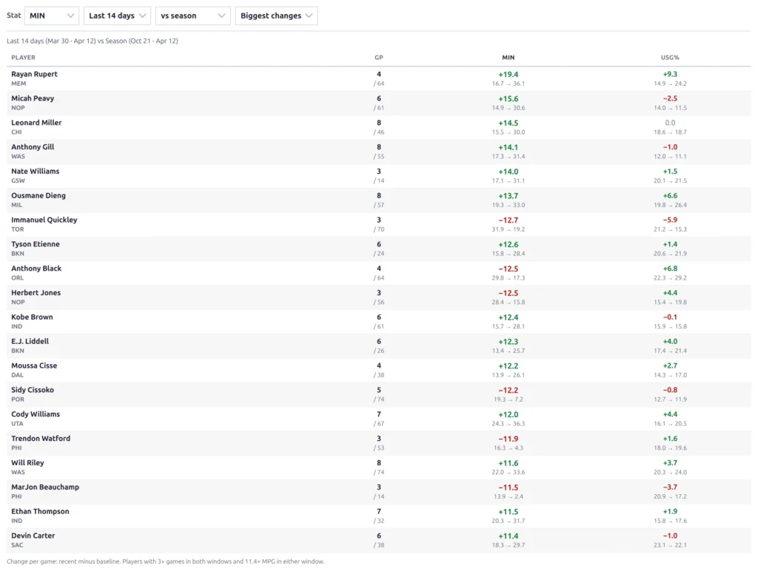Sort by the USG% column header

click(670, 58)
